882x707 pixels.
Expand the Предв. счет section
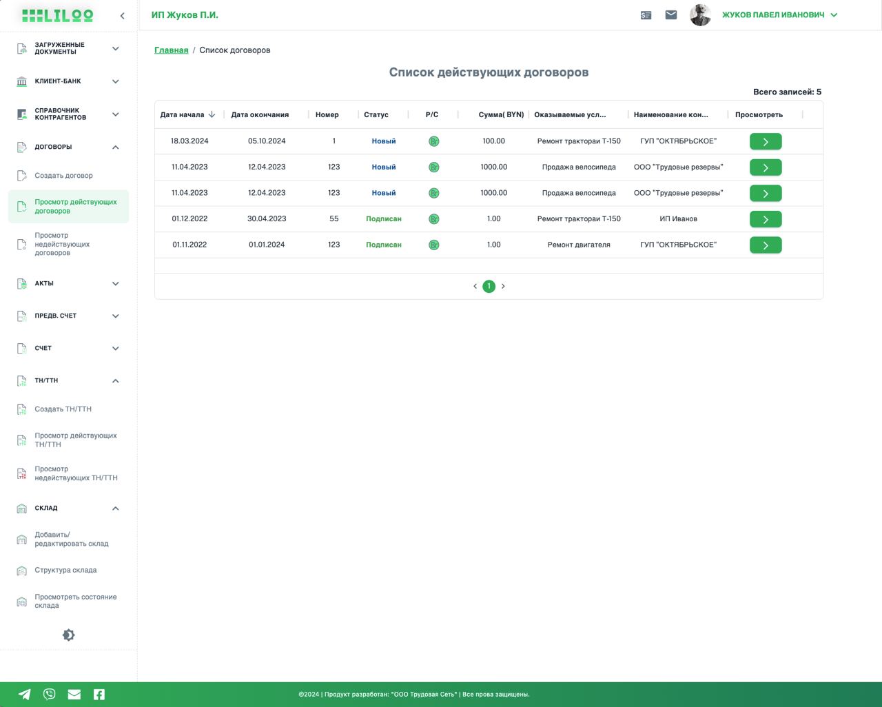[116, 316]
